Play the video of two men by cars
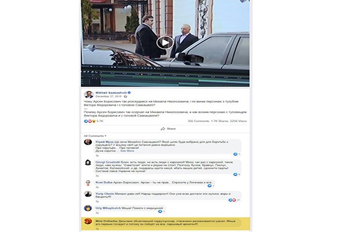Image resolution: width=348 pixels, height=232 pixels. 165,42
